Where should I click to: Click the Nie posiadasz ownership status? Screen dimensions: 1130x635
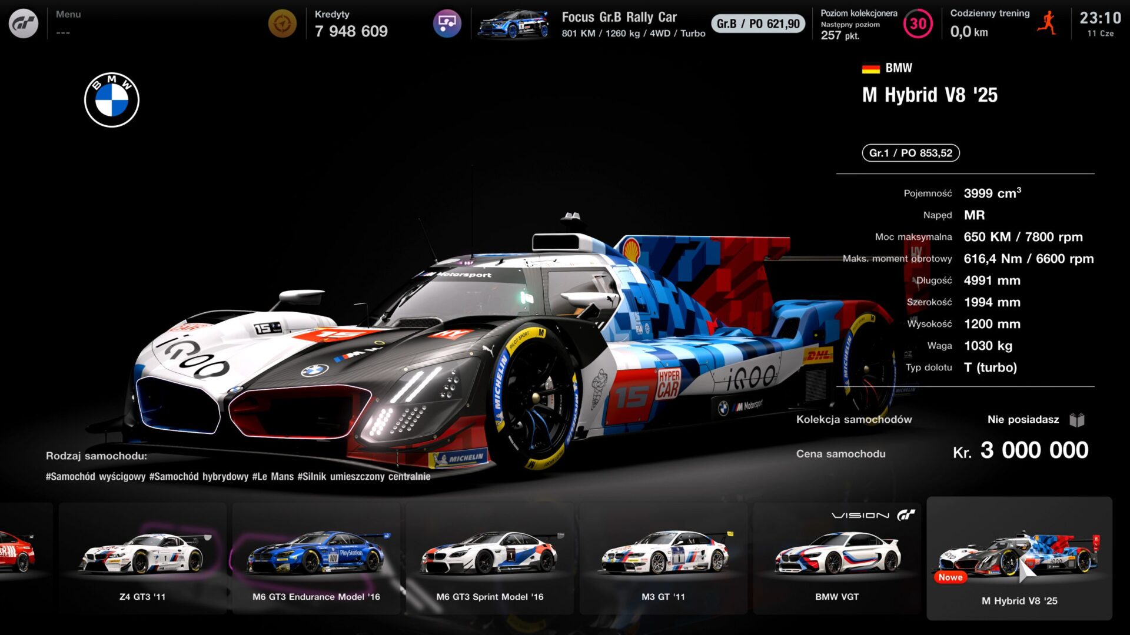(1023, 419)
